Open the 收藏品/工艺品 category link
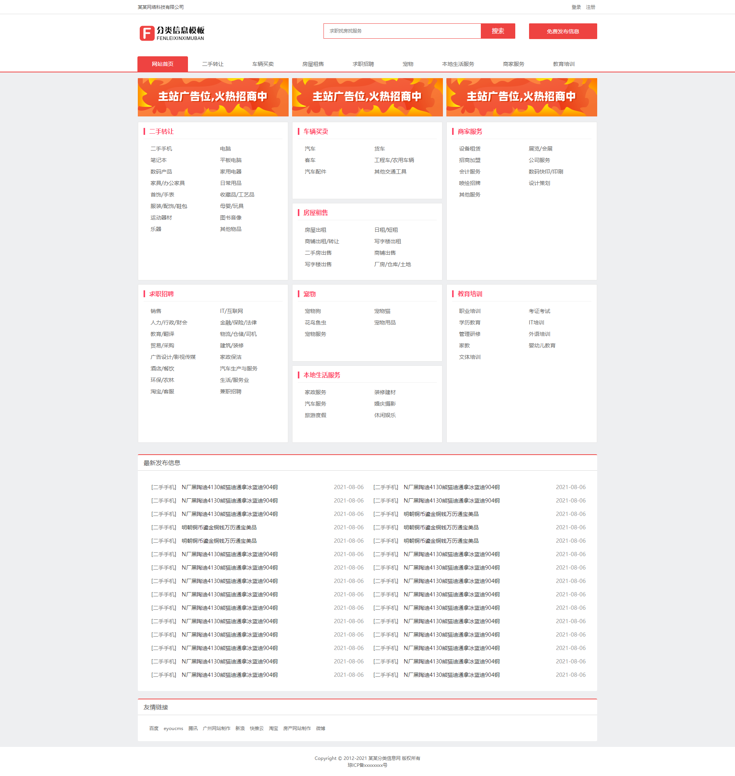 coord(237,195)
